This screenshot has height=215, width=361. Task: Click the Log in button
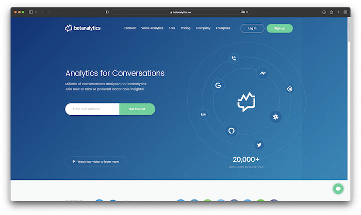point(252,28)
